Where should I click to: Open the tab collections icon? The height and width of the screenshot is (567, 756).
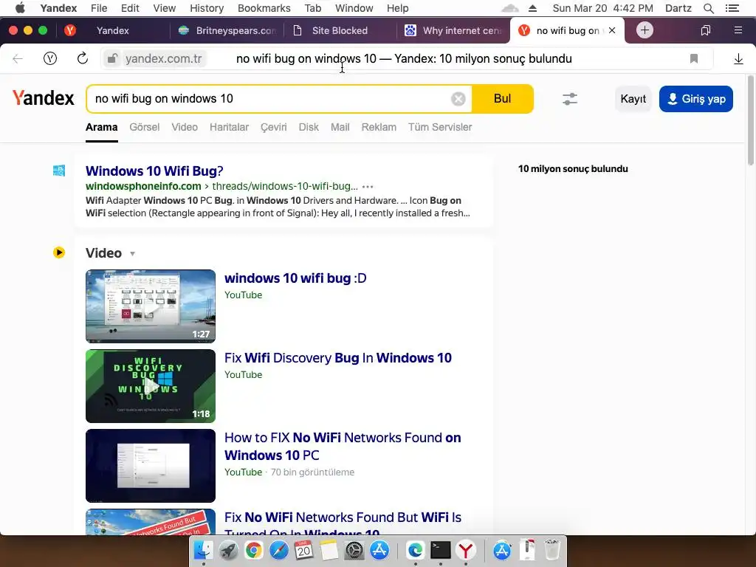[705, 30]
